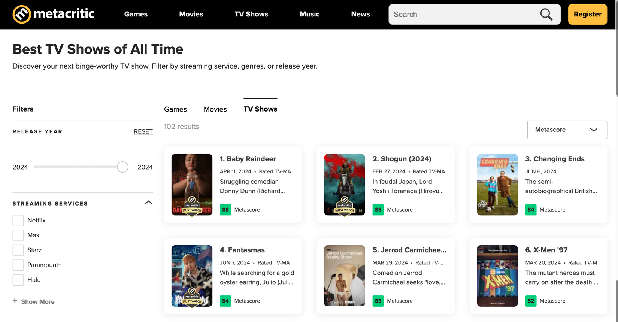Screen dimensions: 618x322
Task: Open TV Shows in top navigation
Action: point(251,14)
